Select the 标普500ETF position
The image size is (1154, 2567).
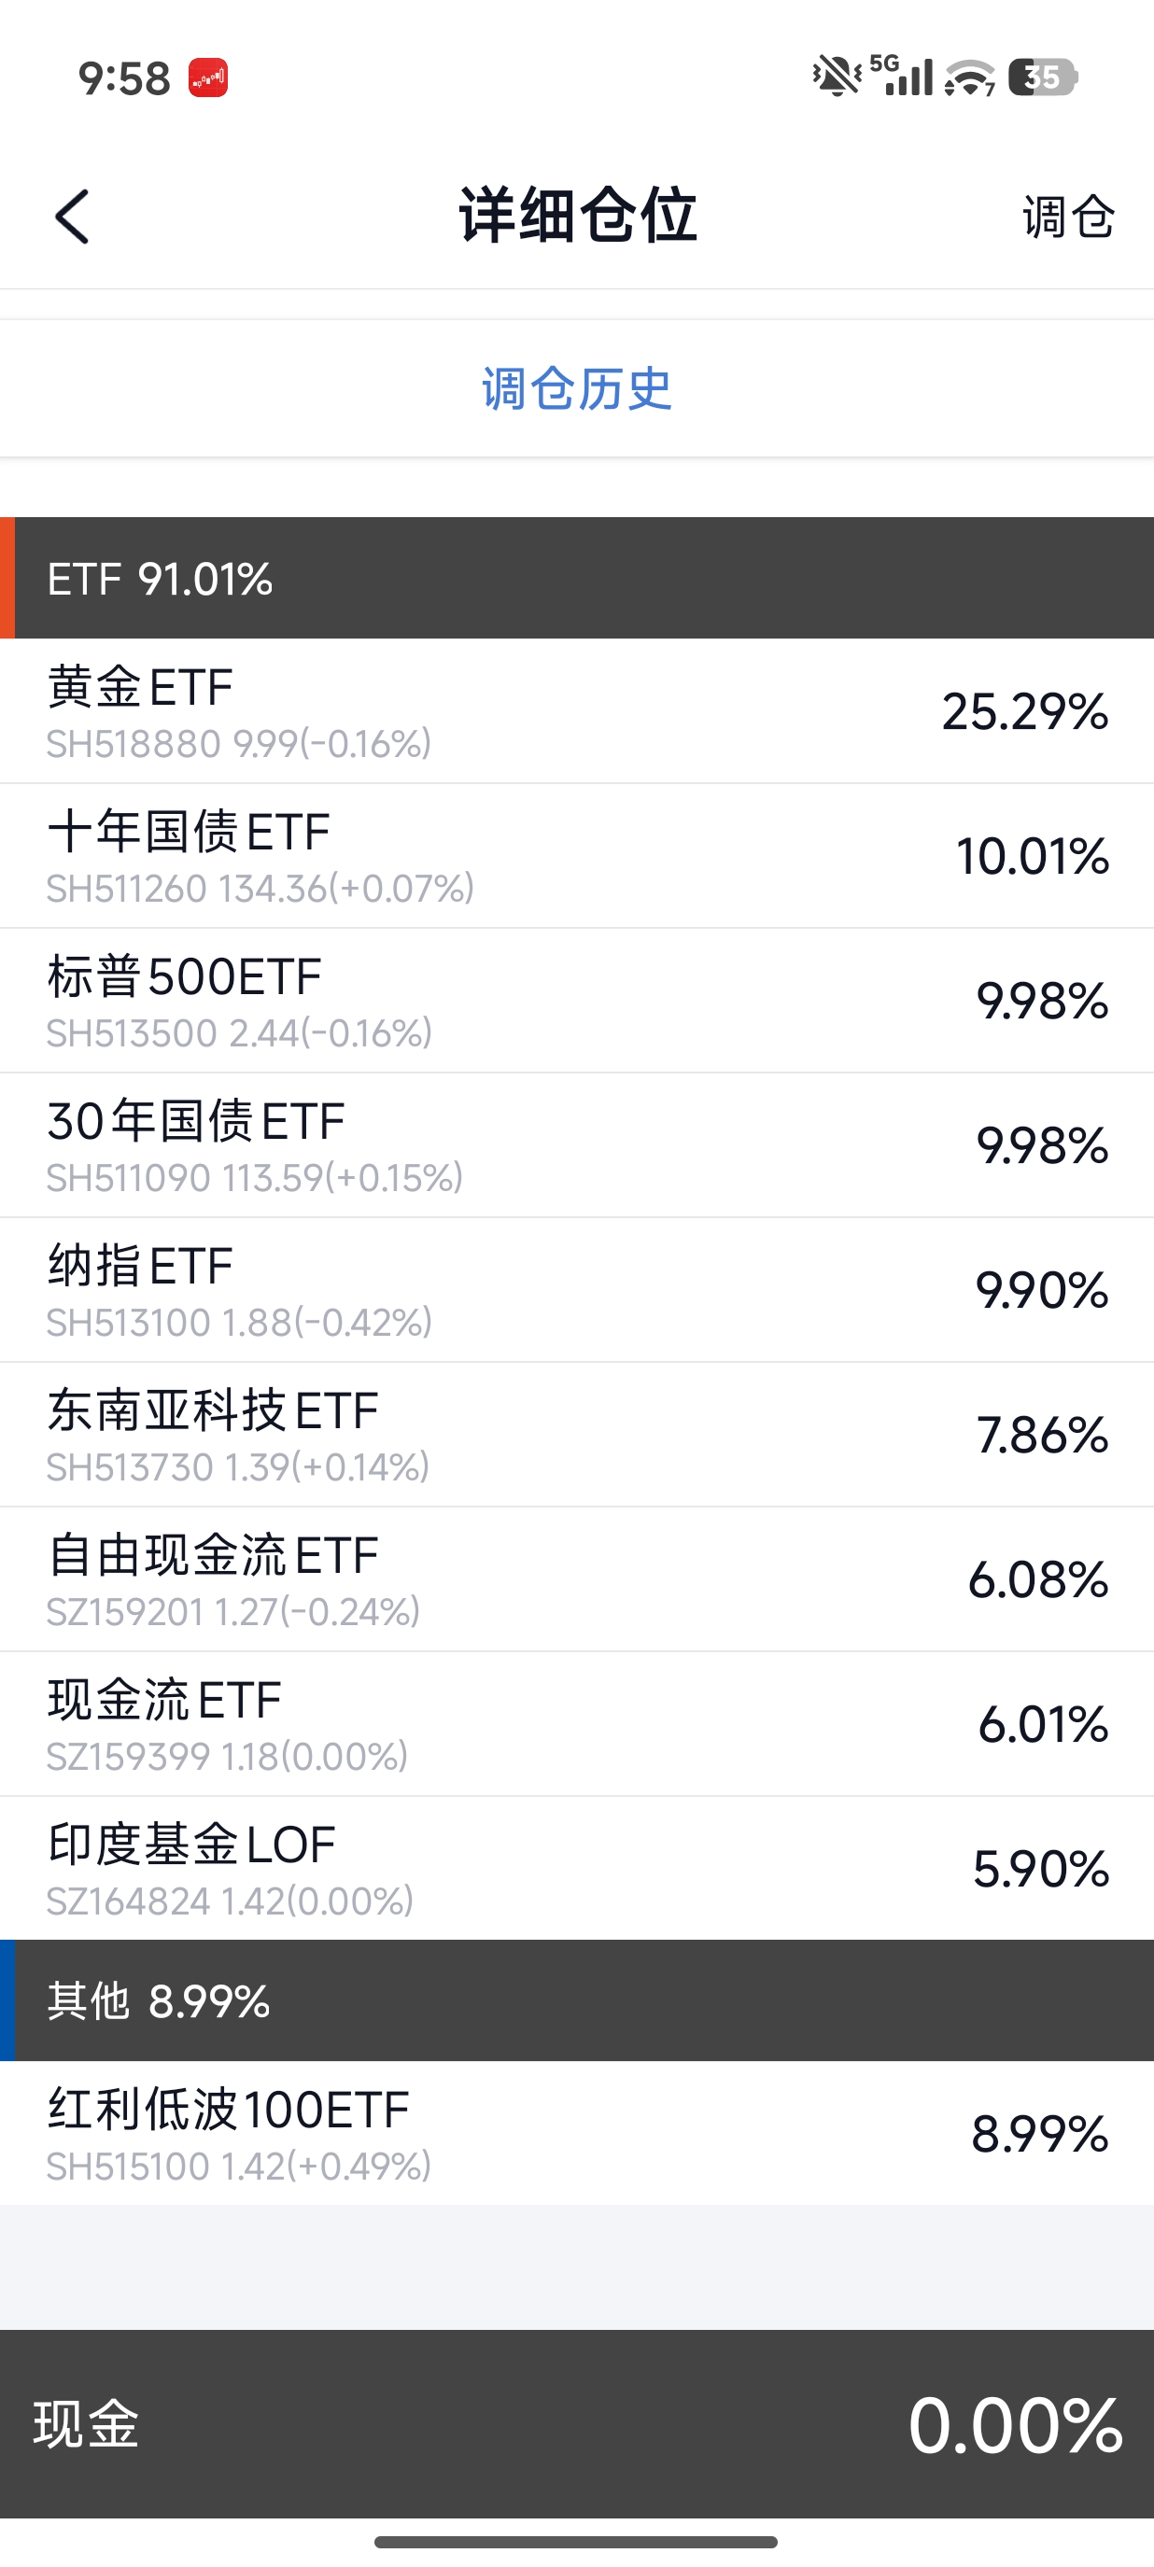(x=577, y=1001)
